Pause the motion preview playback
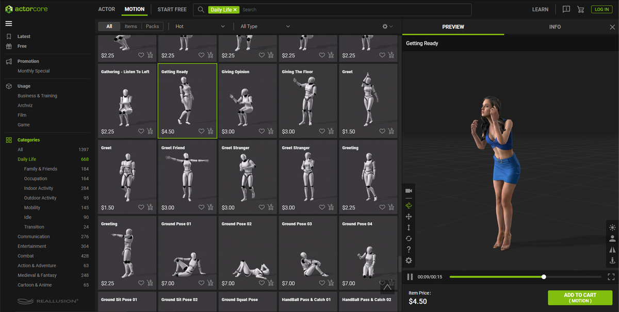The height and width of the screenshot is (312, 619). click(410, 277)
